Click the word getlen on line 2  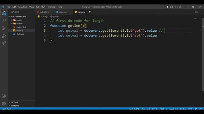coord(74,26)
